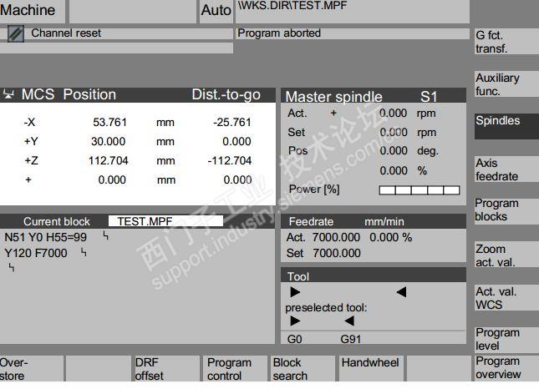
Task: Click Z dist-to-go value -112.704
Action: click(x=230, y=160)
